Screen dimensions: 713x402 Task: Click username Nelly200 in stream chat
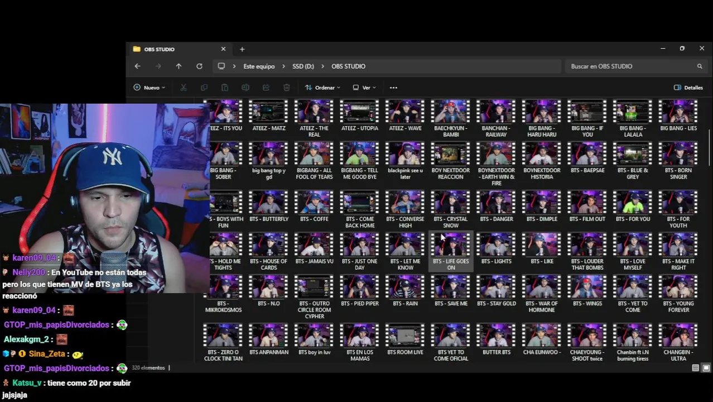pos(28,272)
